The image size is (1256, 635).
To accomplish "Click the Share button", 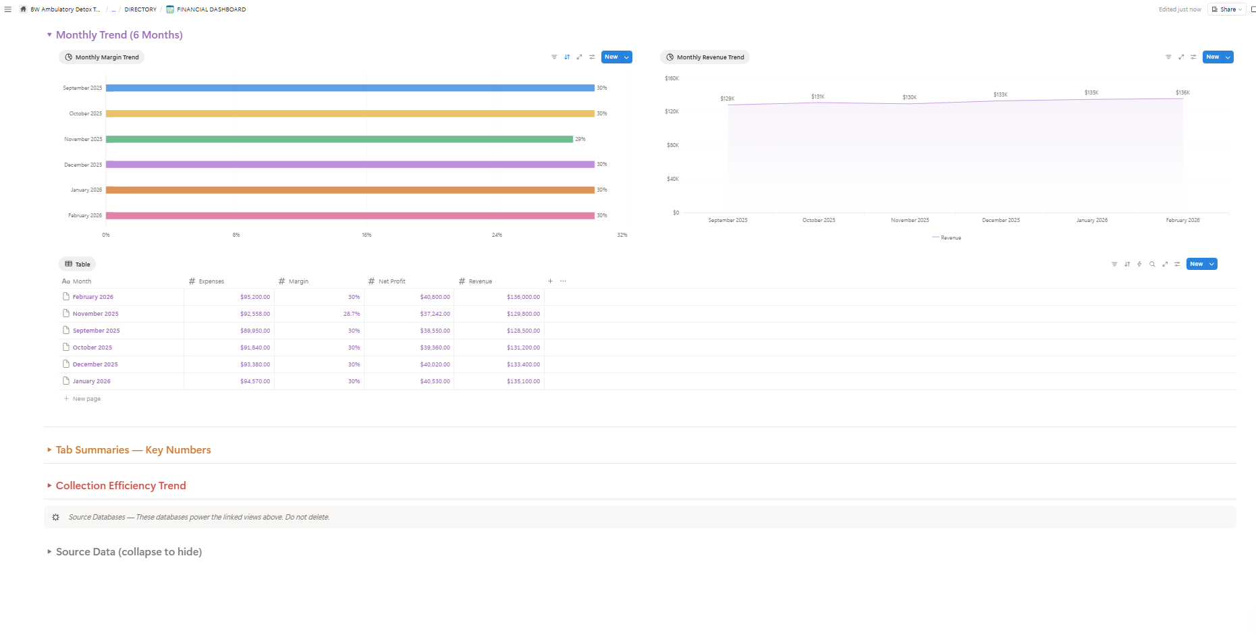I will click(x=1226, y=9).
